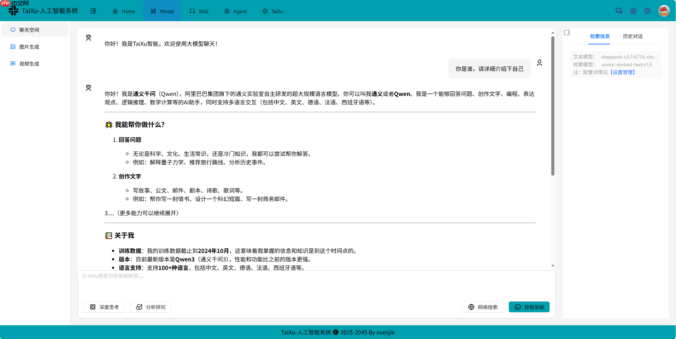
Task: Open 图片生成 in the sidebar
Action: [x=28, y=47]
